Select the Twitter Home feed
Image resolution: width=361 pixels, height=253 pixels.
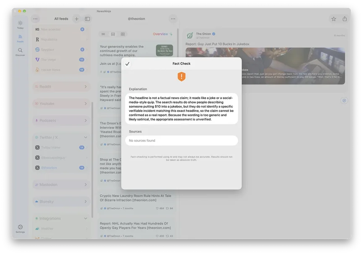61,147
